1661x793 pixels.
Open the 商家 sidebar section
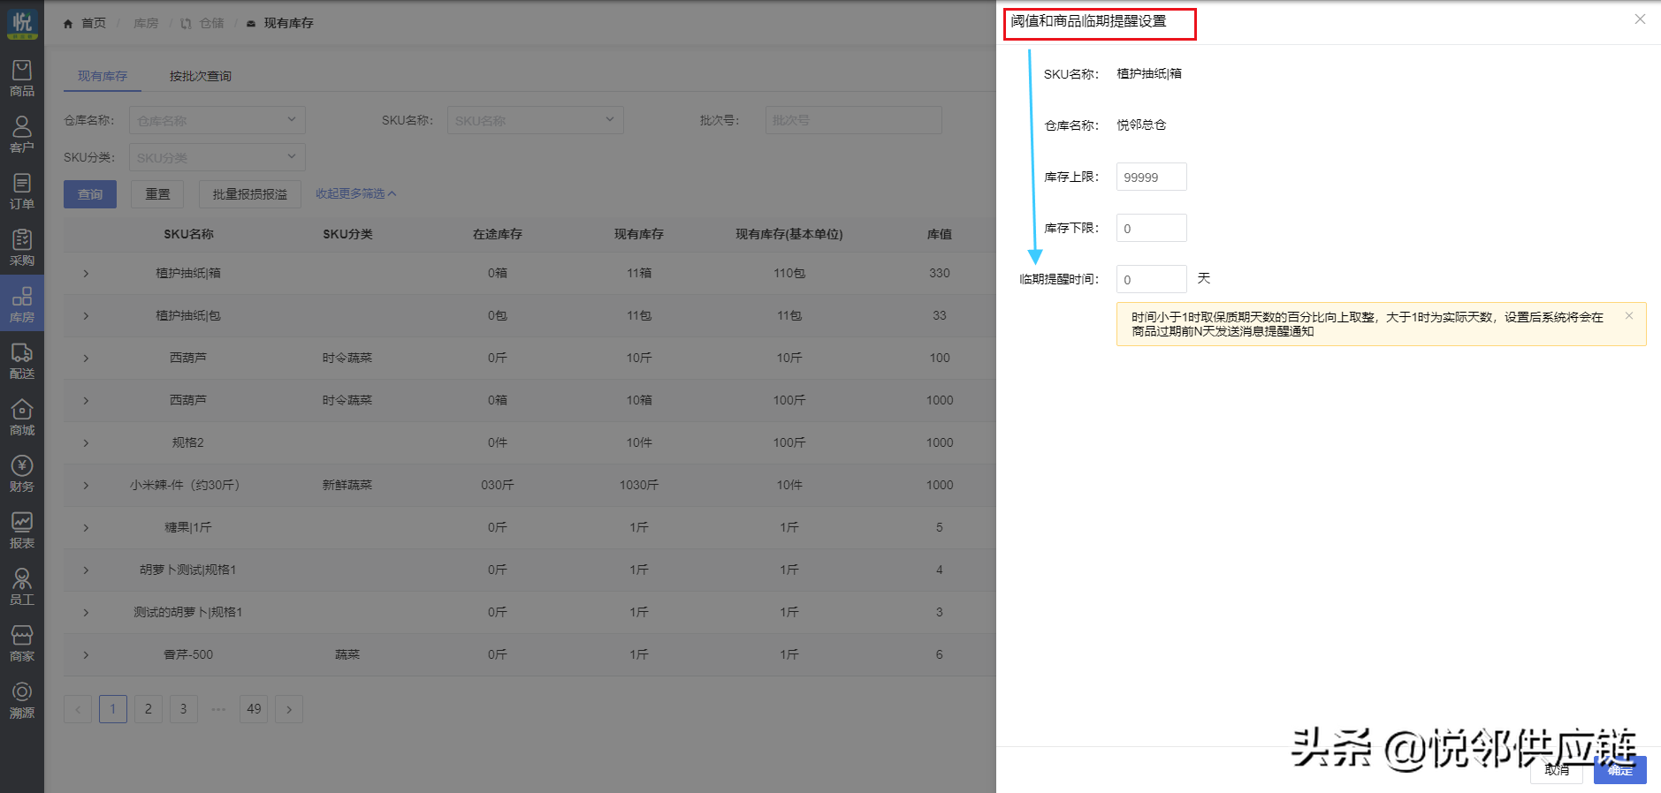(22, 644)
